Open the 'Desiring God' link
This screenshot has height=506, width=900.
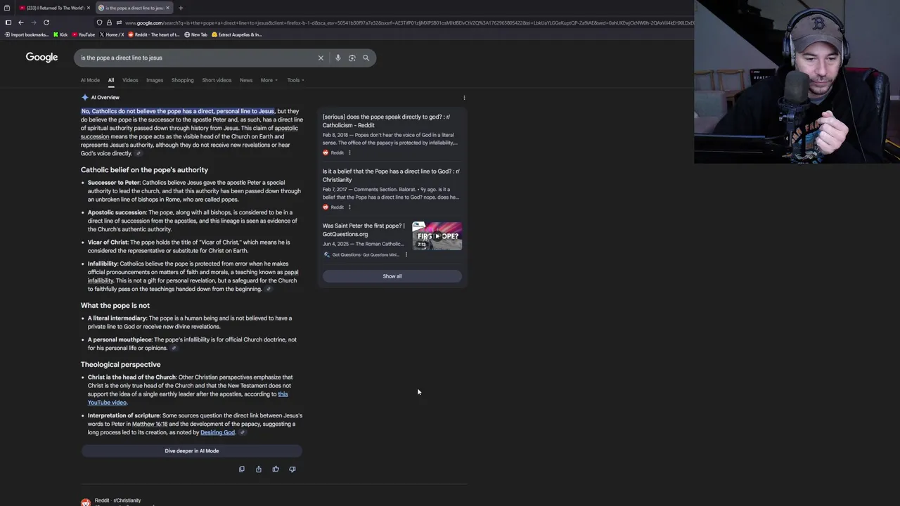tap(217, 432)
